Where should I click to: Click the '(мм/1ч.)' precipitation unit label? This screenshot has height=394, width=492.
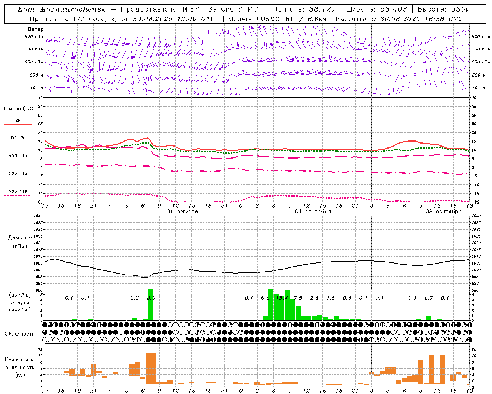coord(20,310)
